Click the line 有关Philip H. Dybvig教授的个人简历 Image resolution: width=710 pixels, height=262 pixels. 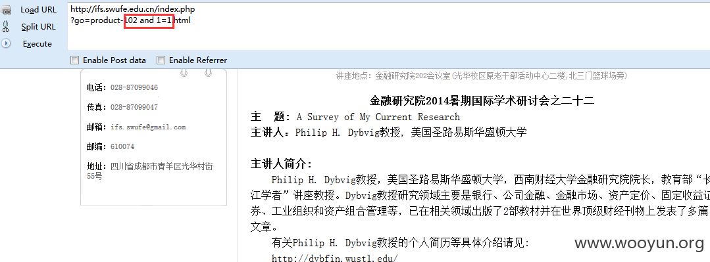pos(400,243)
